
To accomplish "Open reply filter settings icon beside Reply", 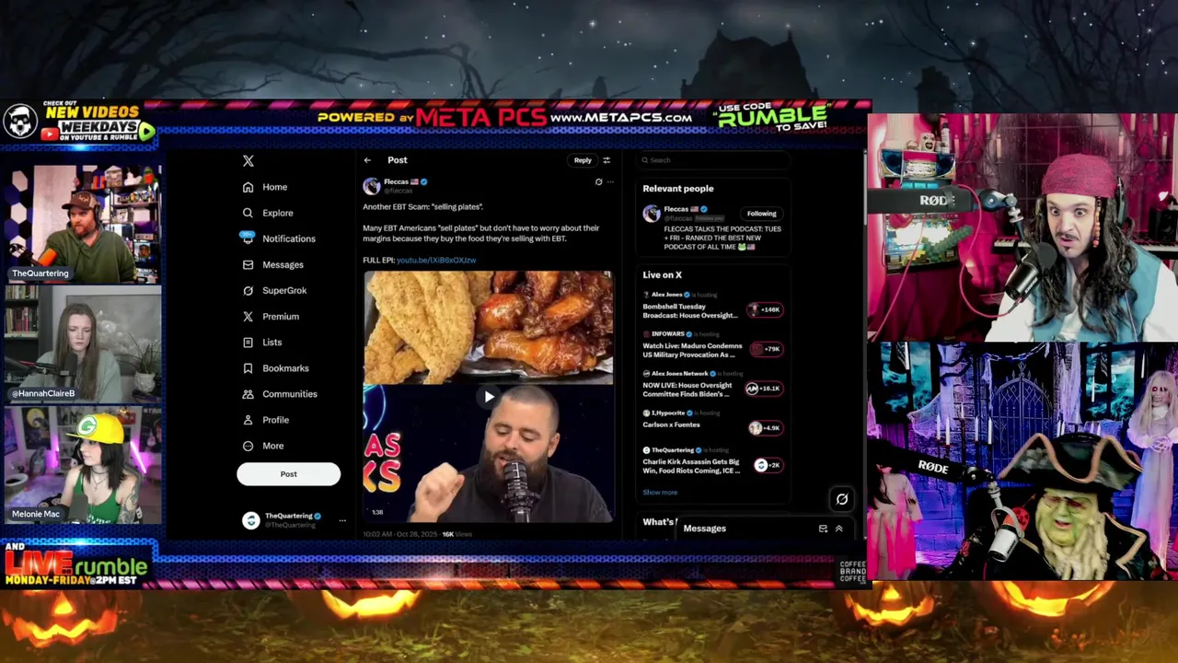I will pos(606,160).
